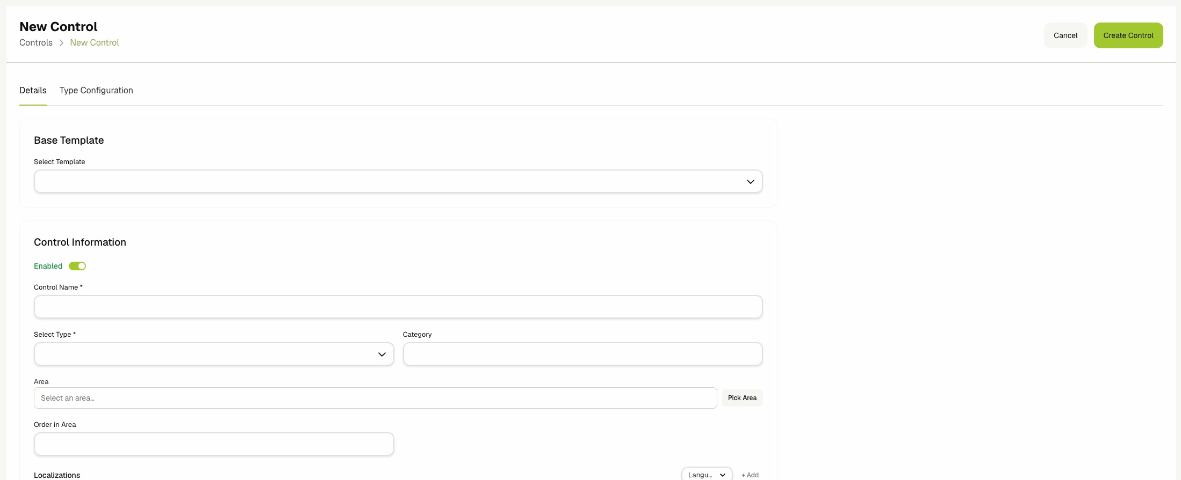Viewport: 1181px width, 480px height.
Task: Click the Base Template heading
Action: tap(69, 140)
